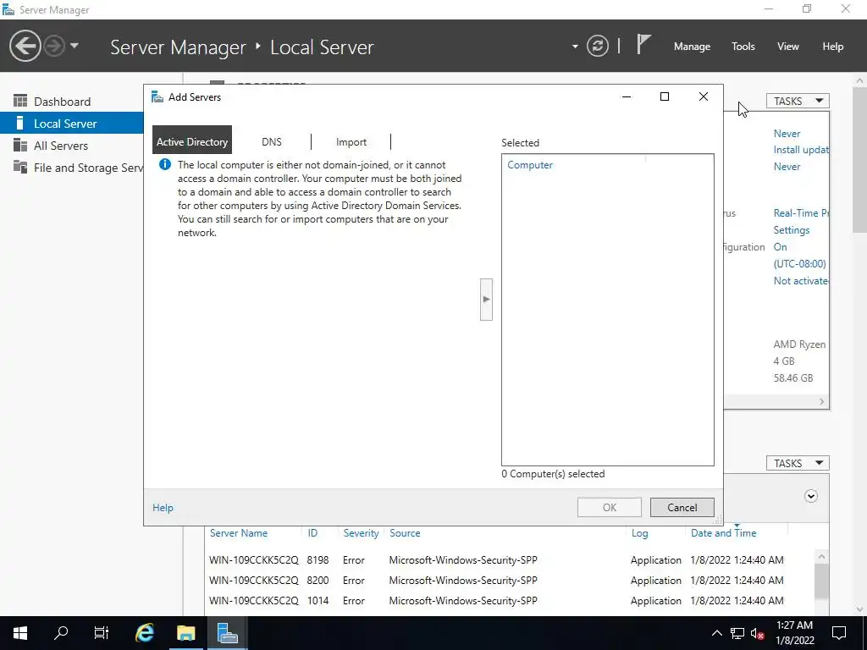Launch Internet Explorer from the taskbar
The image size is (867, 650).
[145, 633]
